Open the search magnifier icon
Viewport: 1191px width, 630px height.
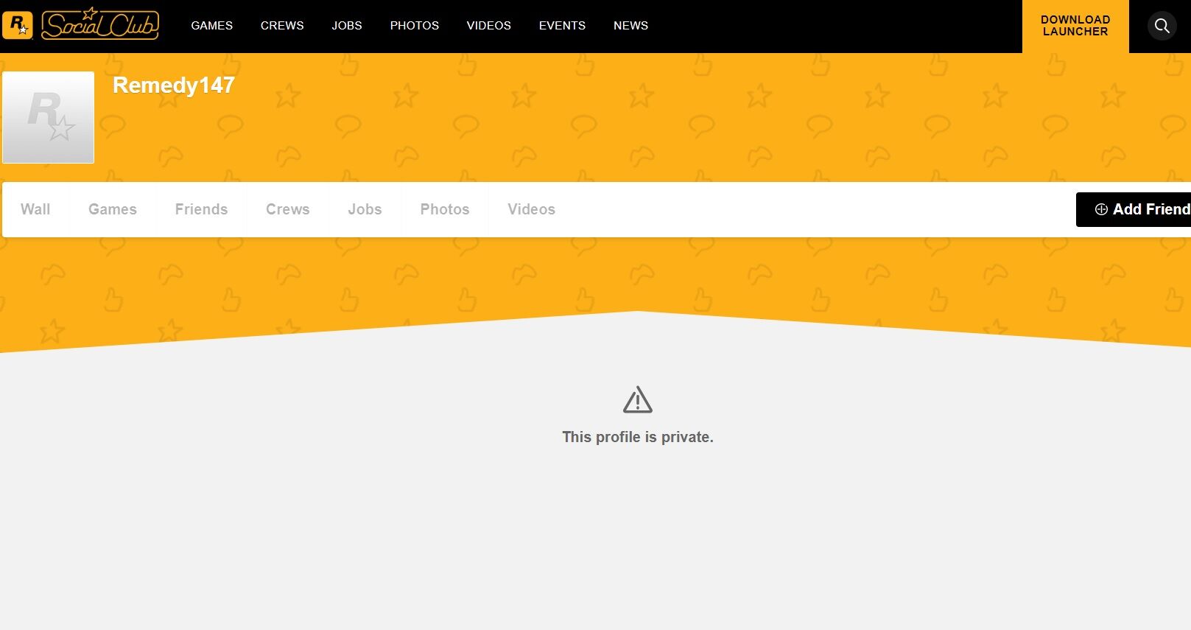pyautogui.click(x=1162, y=26)
